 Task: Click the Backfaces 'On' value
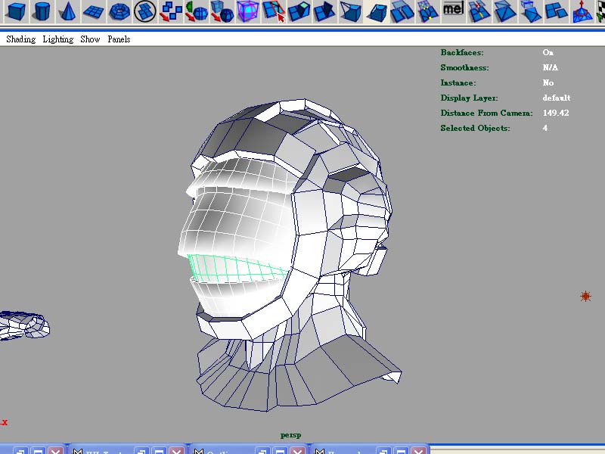pyautogui.click(x=548, y=52)
